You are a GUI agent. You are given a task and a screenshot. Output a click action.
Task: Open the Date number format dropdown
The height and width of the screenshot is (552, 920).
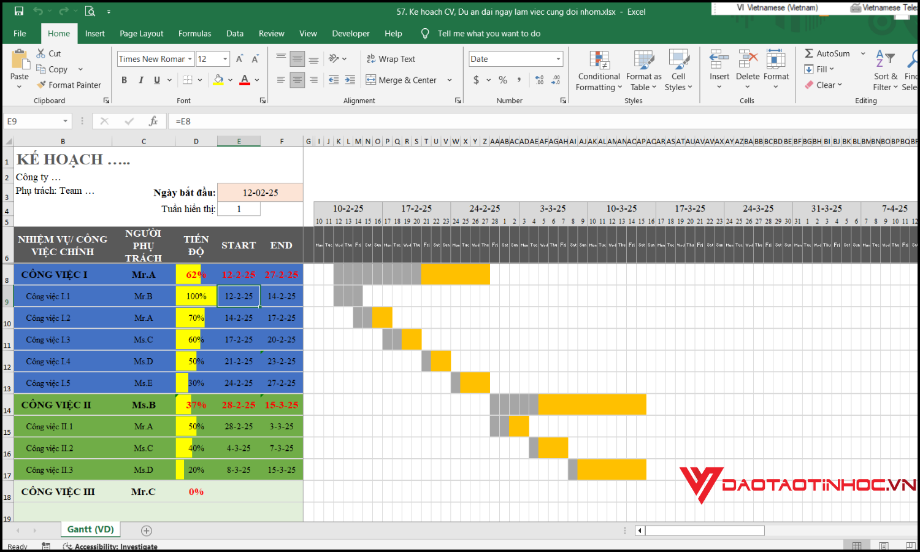pos(558,59)
